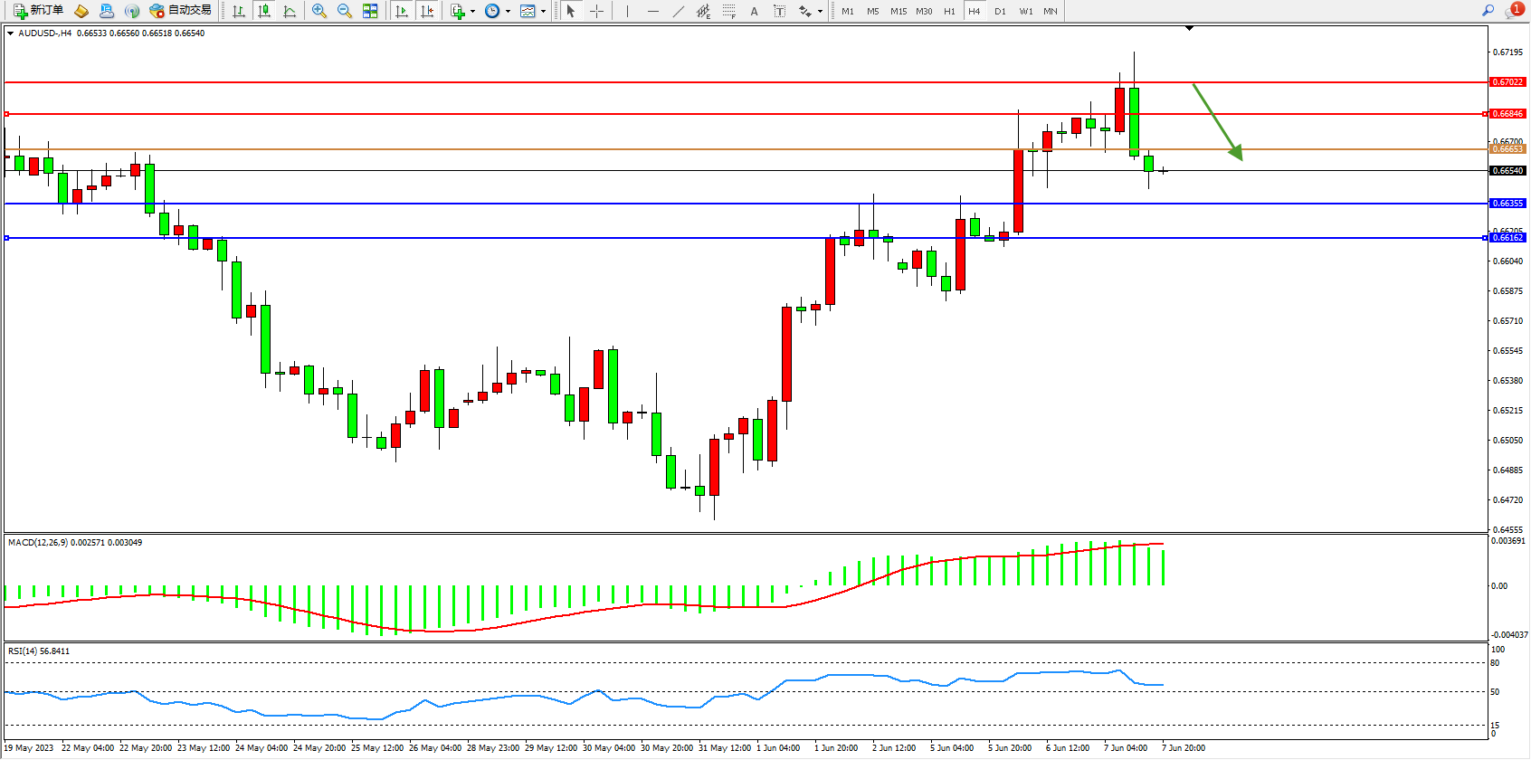Select the trendline drawing tool
The width and height of the screenshot is (1531, 760).
(x=679, y=11)
